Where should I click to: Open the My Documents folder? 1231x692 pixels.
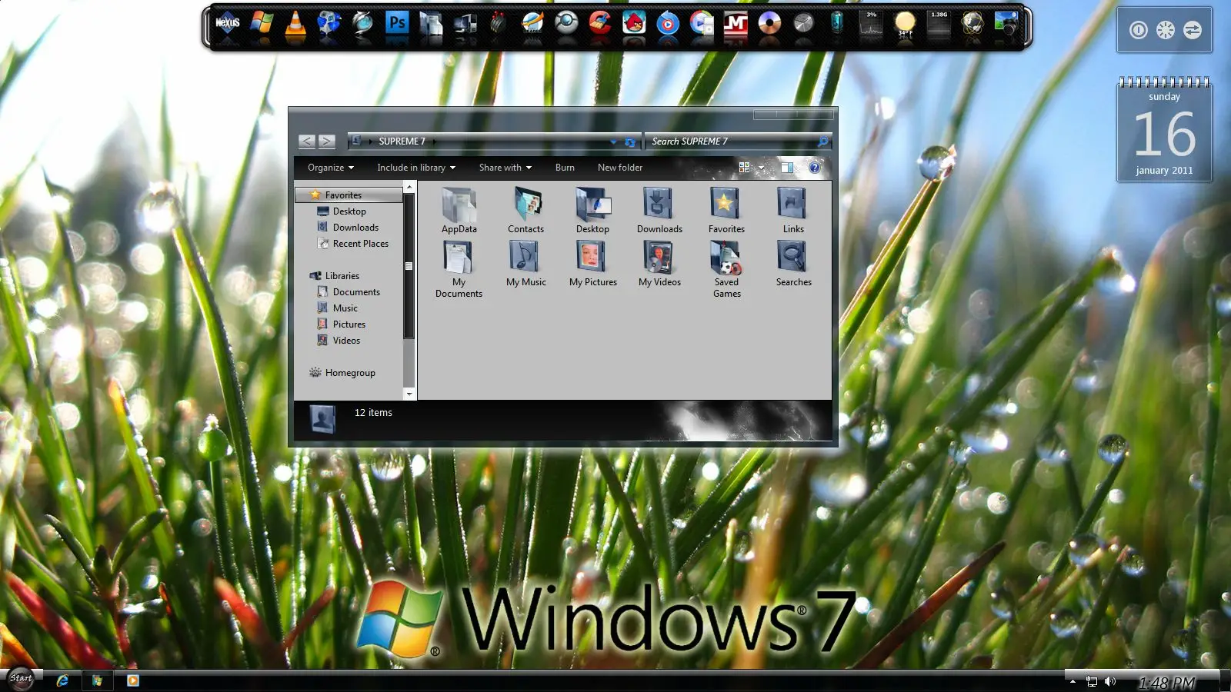[x=459, y=269]
